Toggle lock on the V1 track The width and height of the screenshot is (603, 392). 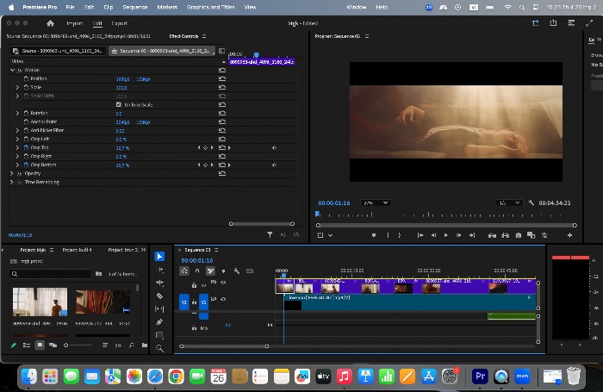[x=194, y=302]
